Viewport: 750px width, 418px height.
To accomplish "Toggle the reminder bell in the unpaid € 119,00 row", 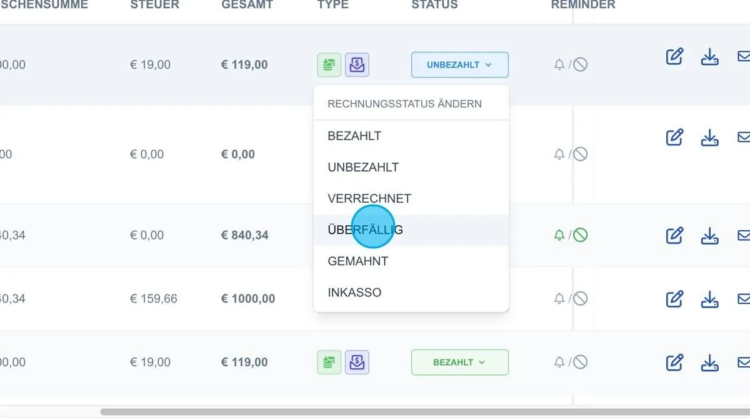I will (x=559, y=64).
